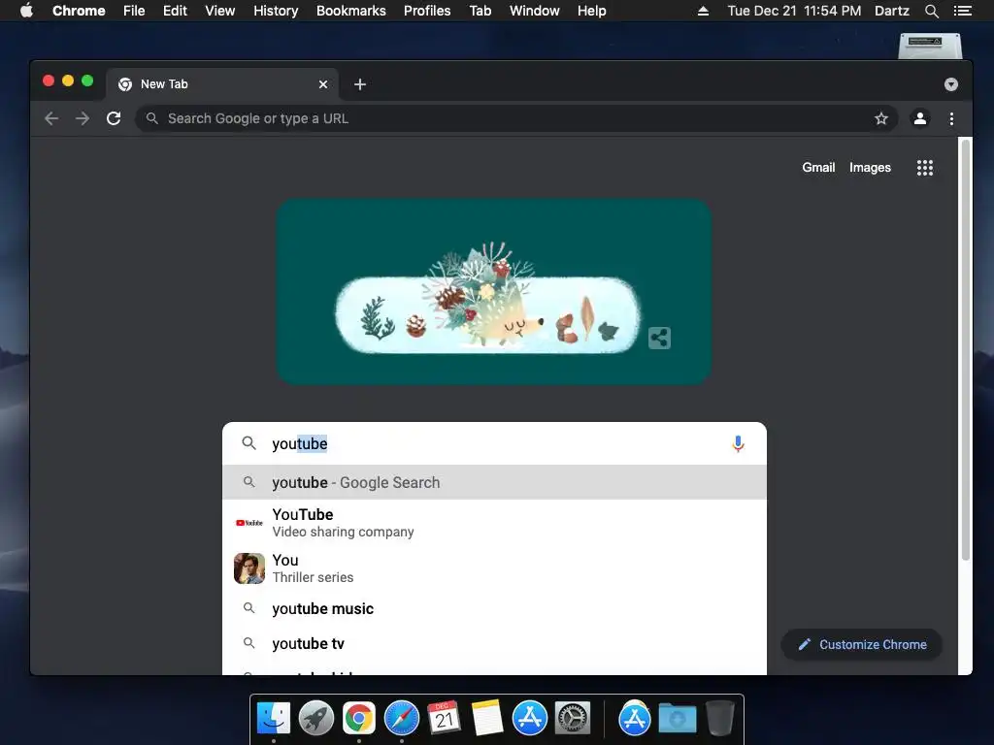This screenshot has height=745, width=994.
Task: Open the holiday hedgehog Google doodle
Action: 494,291
